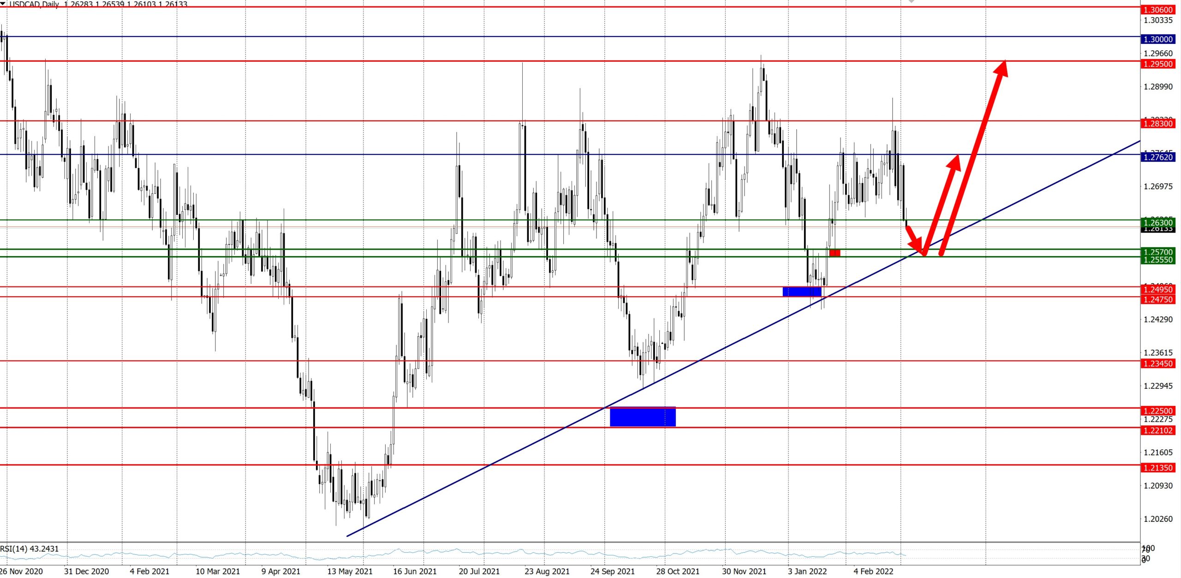
Task: Click the black triangle before USDCAD Daily
Action: (3, 3)
